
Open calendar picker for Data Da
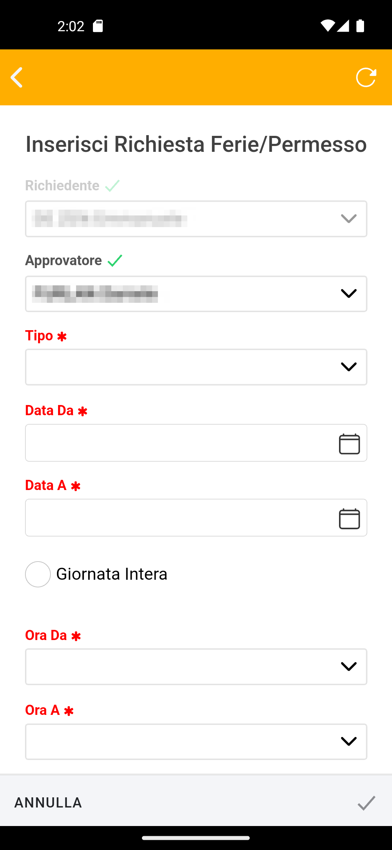349,444
